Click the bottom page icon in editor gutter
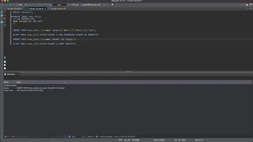The width and height of the screenshot is (253, 142). pyautogui.click(x=5, y=68)
